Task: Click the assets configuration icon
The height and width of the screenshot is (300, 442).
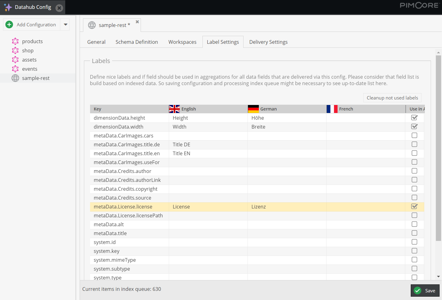Action: coord(15,60)
